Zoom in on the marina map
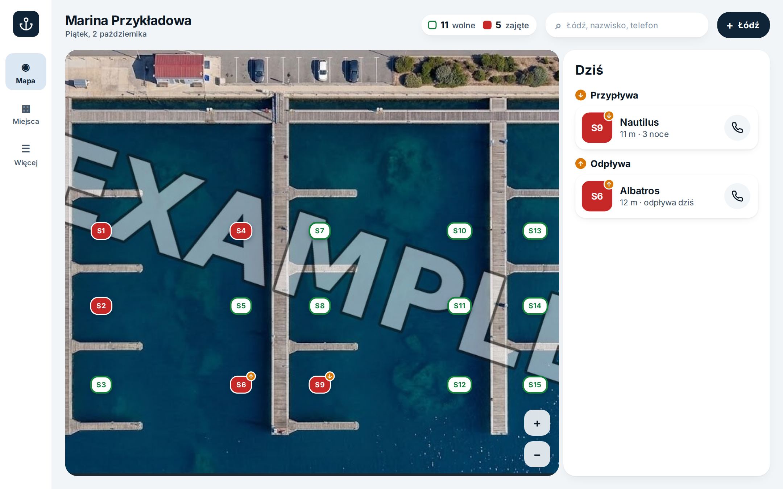783x489 pixels. tap(537, 423)
